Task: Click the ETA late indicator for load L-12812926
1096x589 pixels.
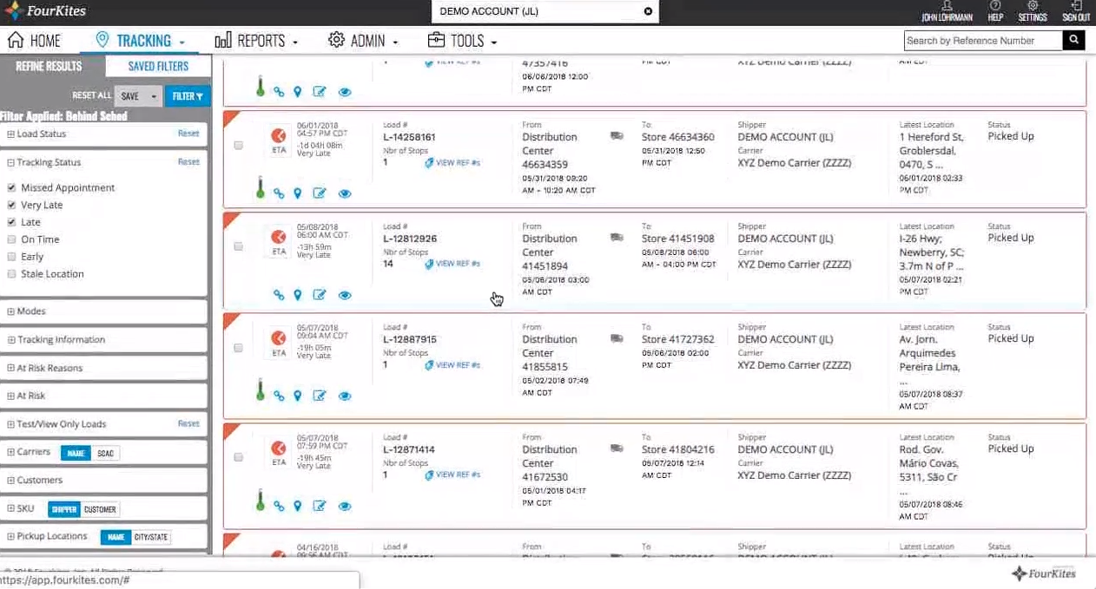Action: [x=279, y=240]
